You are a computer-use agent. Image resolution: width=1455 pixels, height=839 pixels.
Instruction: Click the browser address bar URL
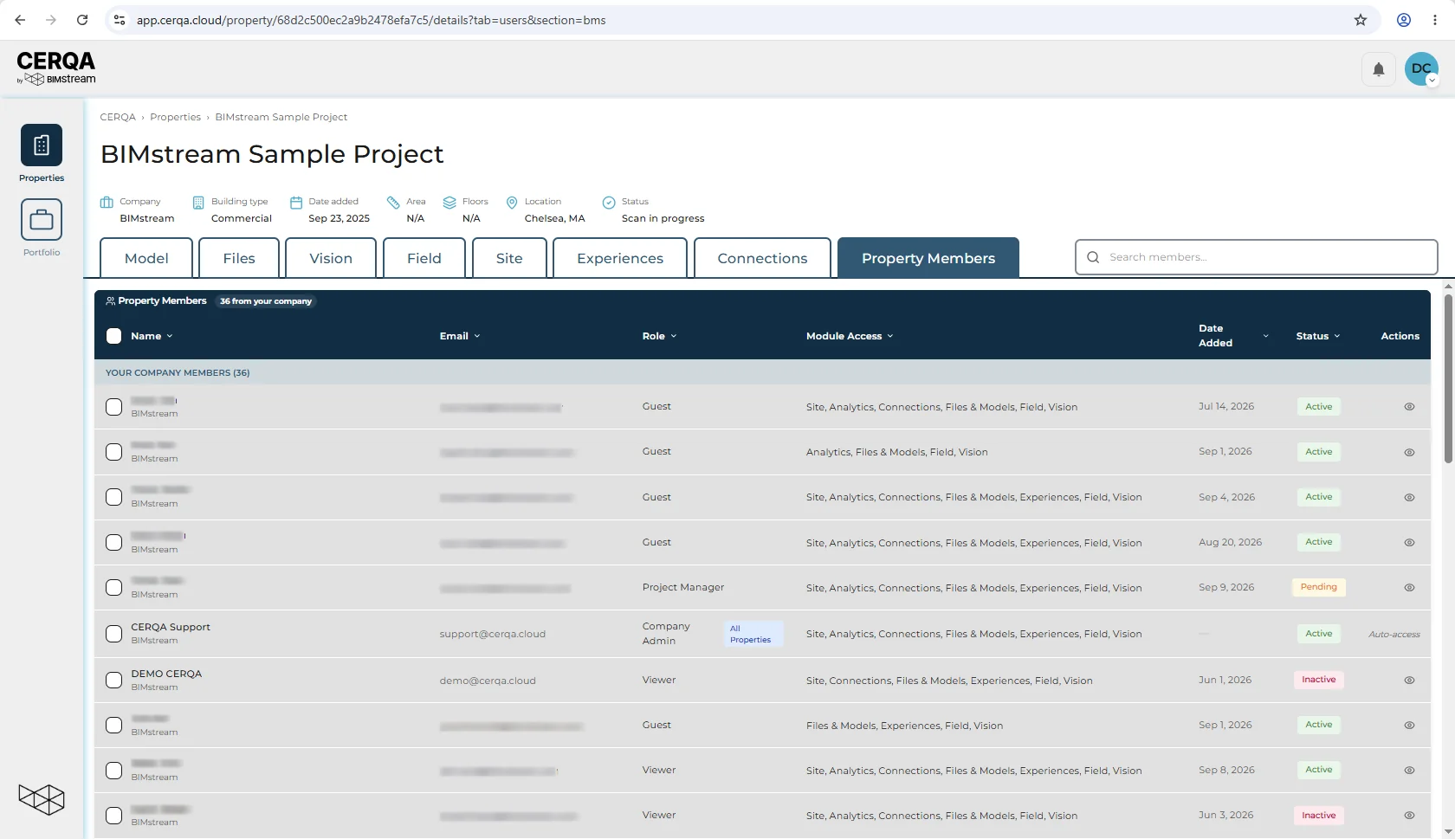coord(371,20)
